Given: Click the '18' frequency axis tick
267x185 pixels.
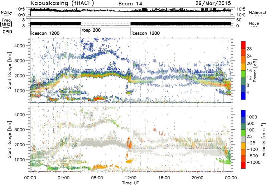Looking at the screenshot, I should click(22, 20).
